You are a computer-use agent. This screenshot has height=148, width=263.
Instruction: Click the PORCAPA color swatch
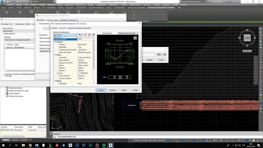click(x=78, y=73)
